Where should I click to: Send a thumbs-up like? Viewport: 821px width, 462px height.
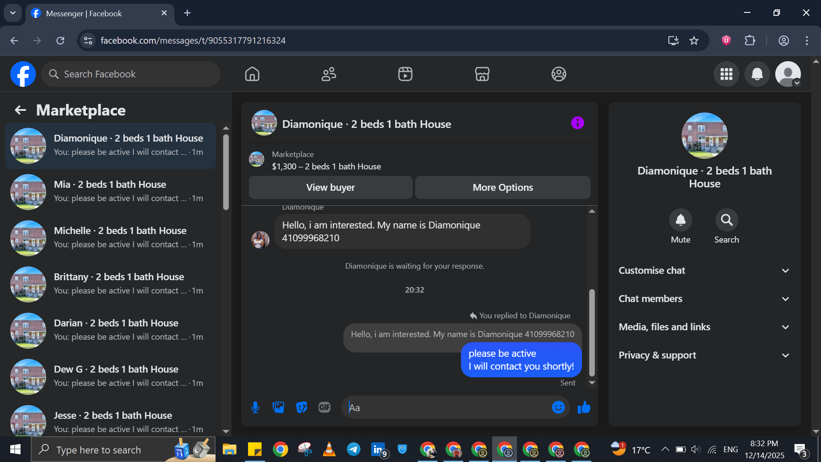click(x=584, y=407)
